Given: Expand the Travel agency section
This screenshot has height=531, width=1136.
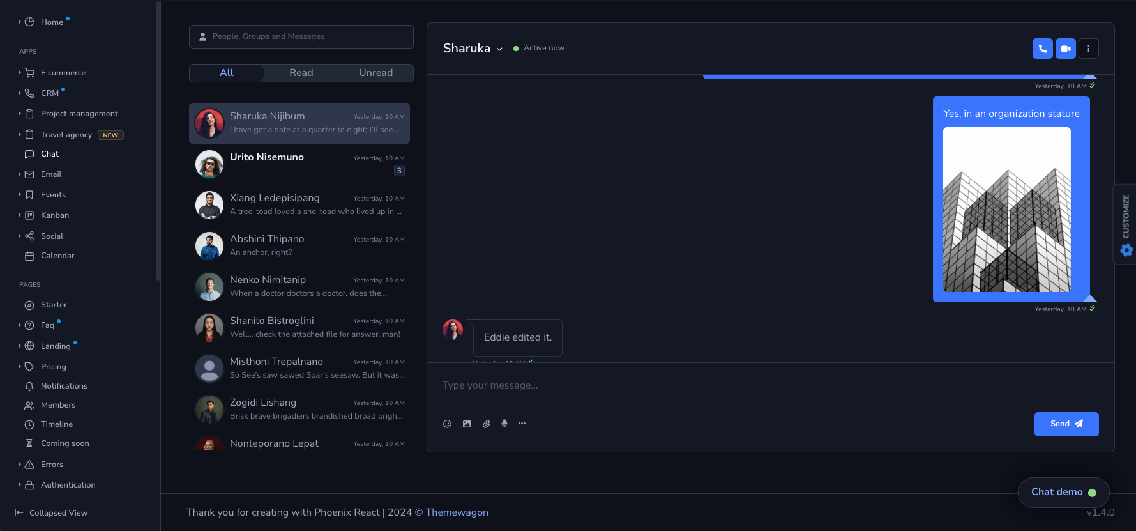Looking at the screenshot, I should point(20,135).
